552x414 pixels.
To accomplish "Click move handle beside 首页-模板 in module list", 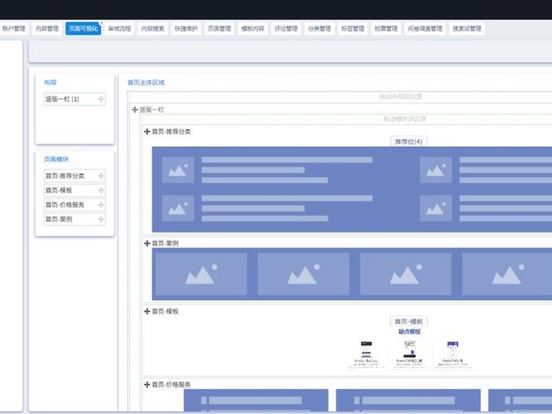I will (x=101, y=190).
